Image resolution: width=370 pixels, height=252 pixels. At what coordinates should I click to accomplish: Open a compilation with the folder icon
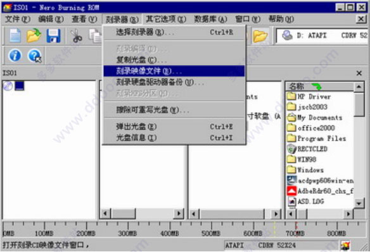coord(34,35)
